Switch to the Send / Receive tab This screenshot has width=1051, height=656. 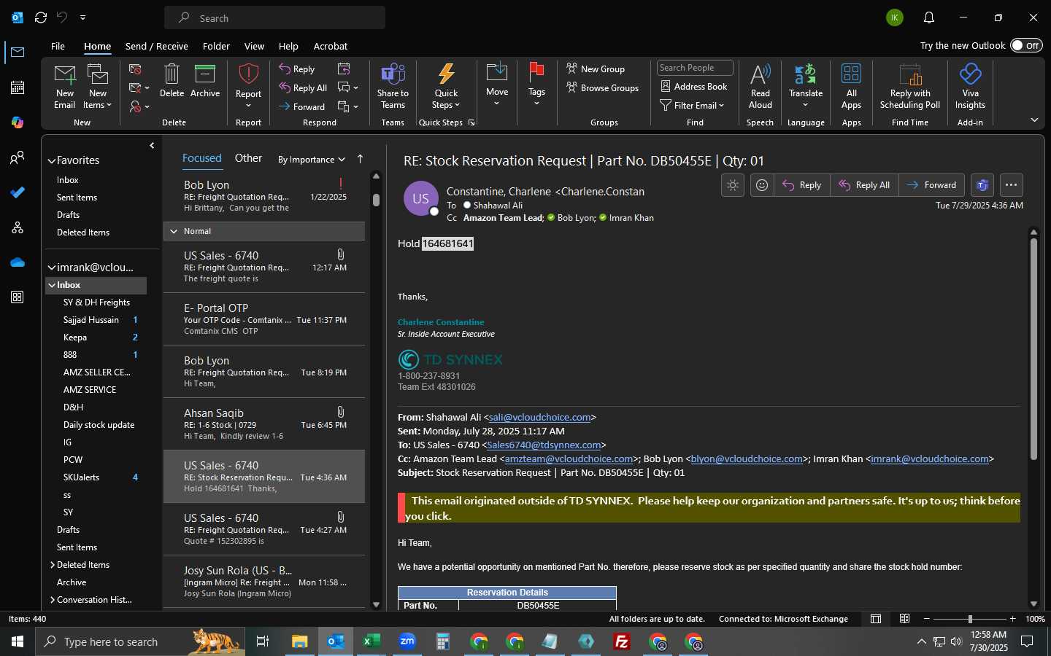(x=157, y=46)
